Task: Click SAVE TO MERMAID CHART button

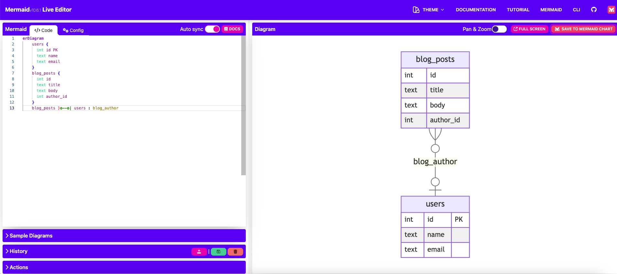Action: click(x=584, y=29)
